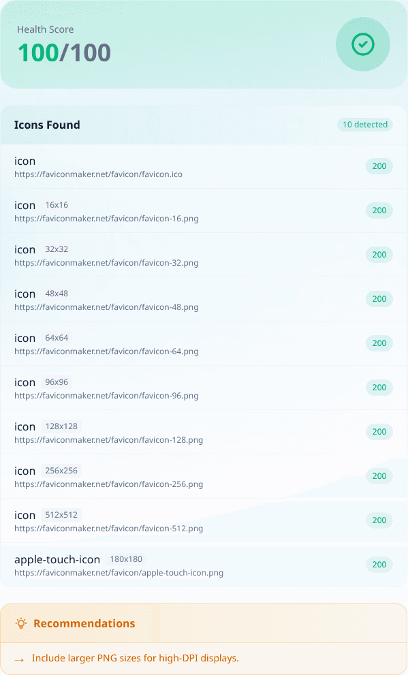The height and width of the screenshot is (675, 408).
Task: Click the 180x180 size tag
Action: pyautogui.click(x=126, y=559)
